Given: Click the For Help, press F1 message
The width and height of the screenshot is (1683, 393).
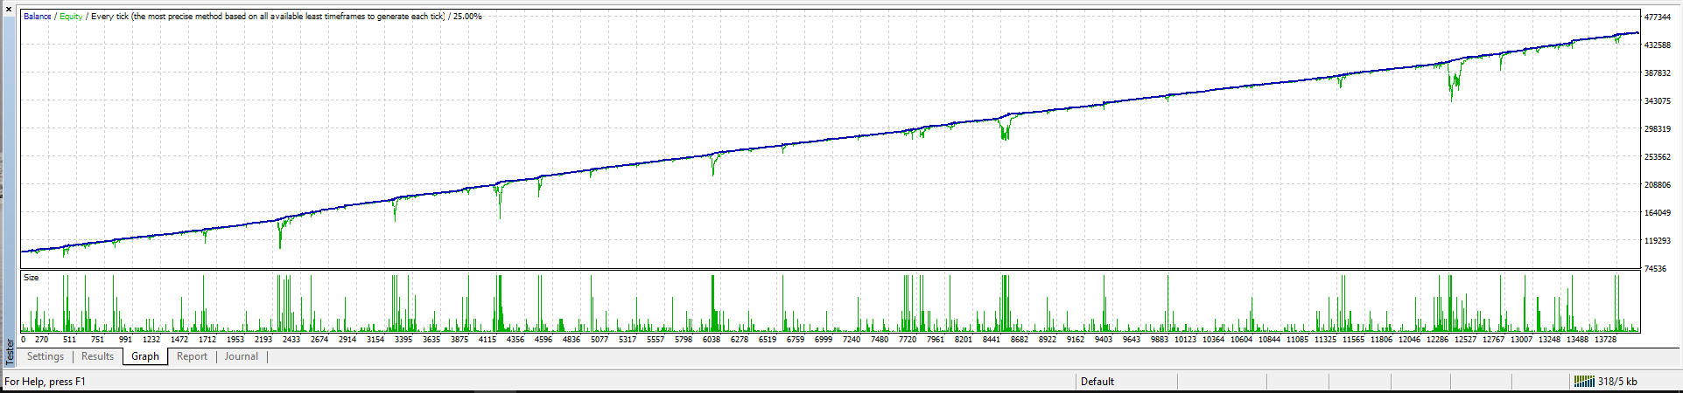Looking at the screenshot, I should point(46,382).
